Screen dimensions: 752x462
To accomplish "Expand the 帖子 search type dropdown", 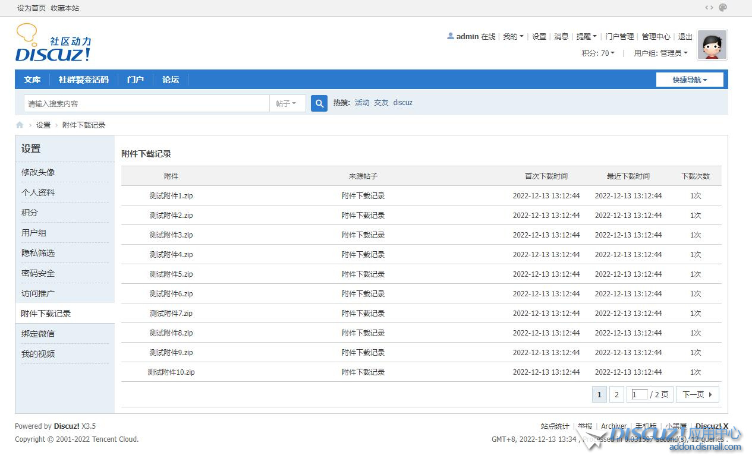I will (287, 103).
